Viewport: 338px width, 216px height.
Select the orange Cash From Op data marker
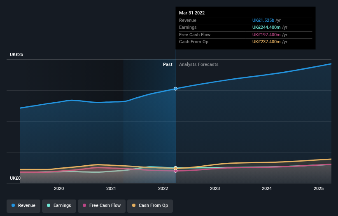[x=176, y=168]
